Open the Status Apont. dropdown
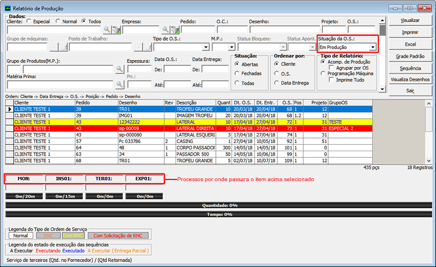Screen dimensions: 436x267 312,47
